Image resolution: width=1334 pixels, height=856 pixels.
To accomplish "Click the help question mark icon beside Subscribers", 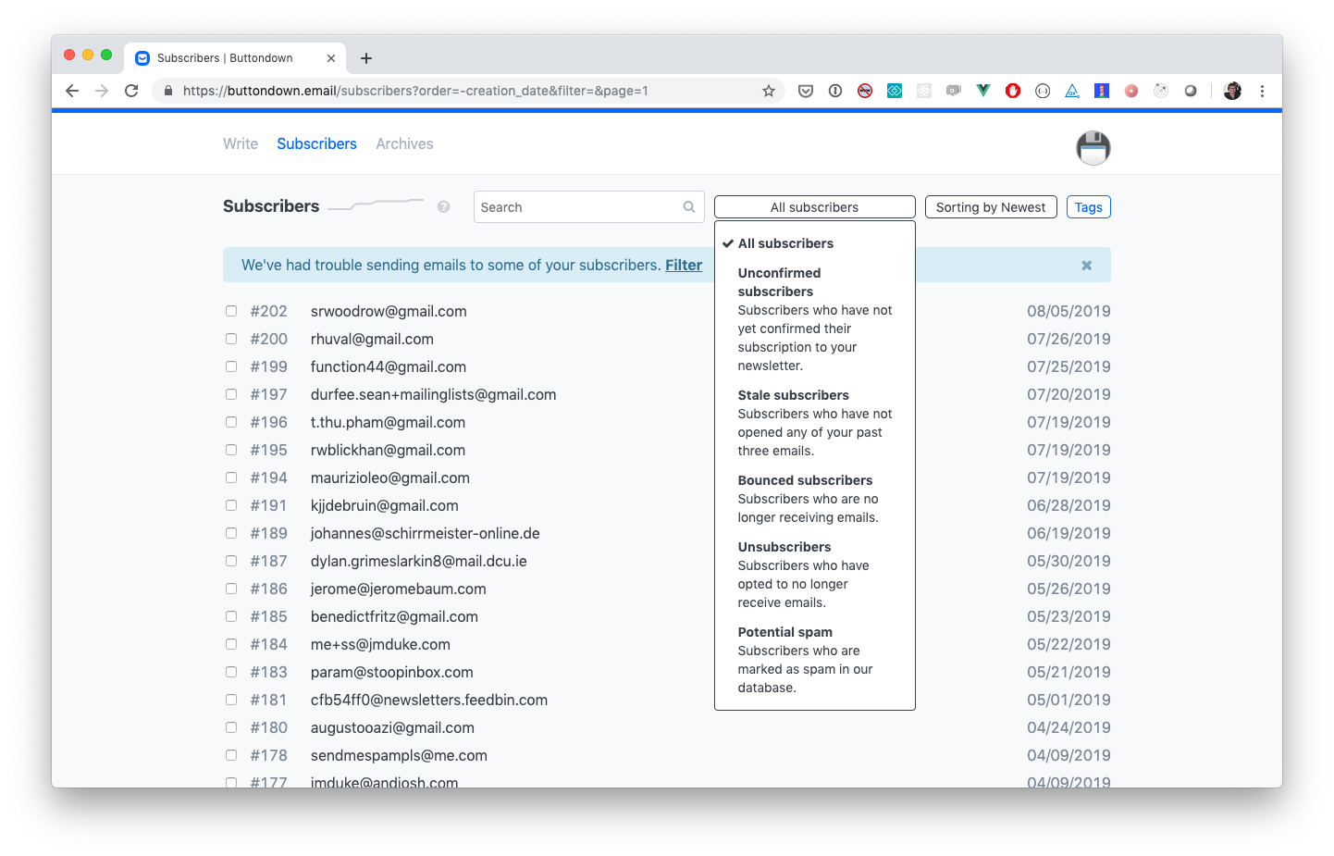I will click(x=444, y=207).
